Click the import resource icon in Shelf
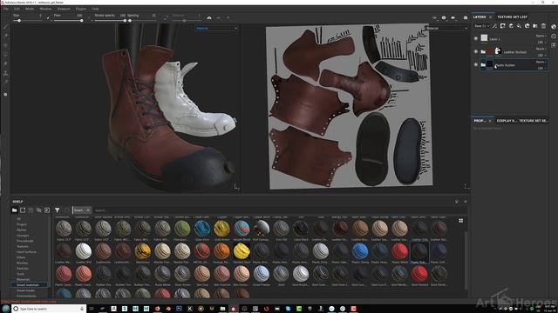Image resolution: width=558 pixels, height=313 pixels. (47, 210)
